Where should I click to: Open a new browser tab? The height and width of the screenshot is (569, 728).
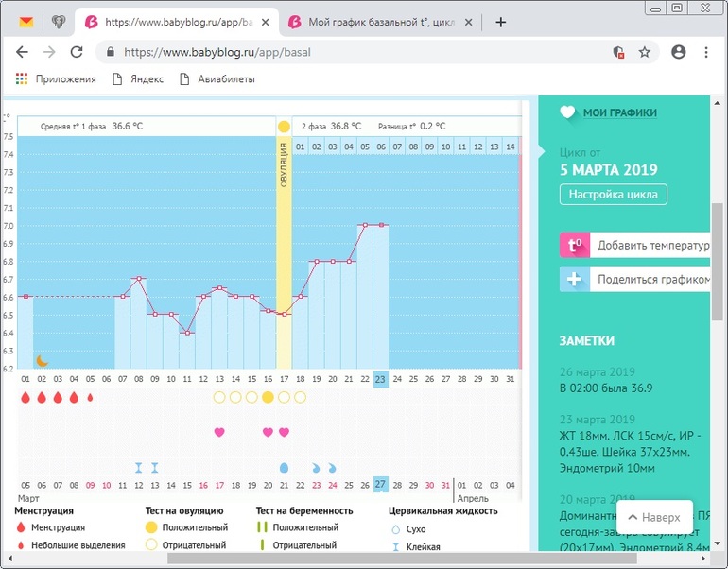tap(501, 22)
